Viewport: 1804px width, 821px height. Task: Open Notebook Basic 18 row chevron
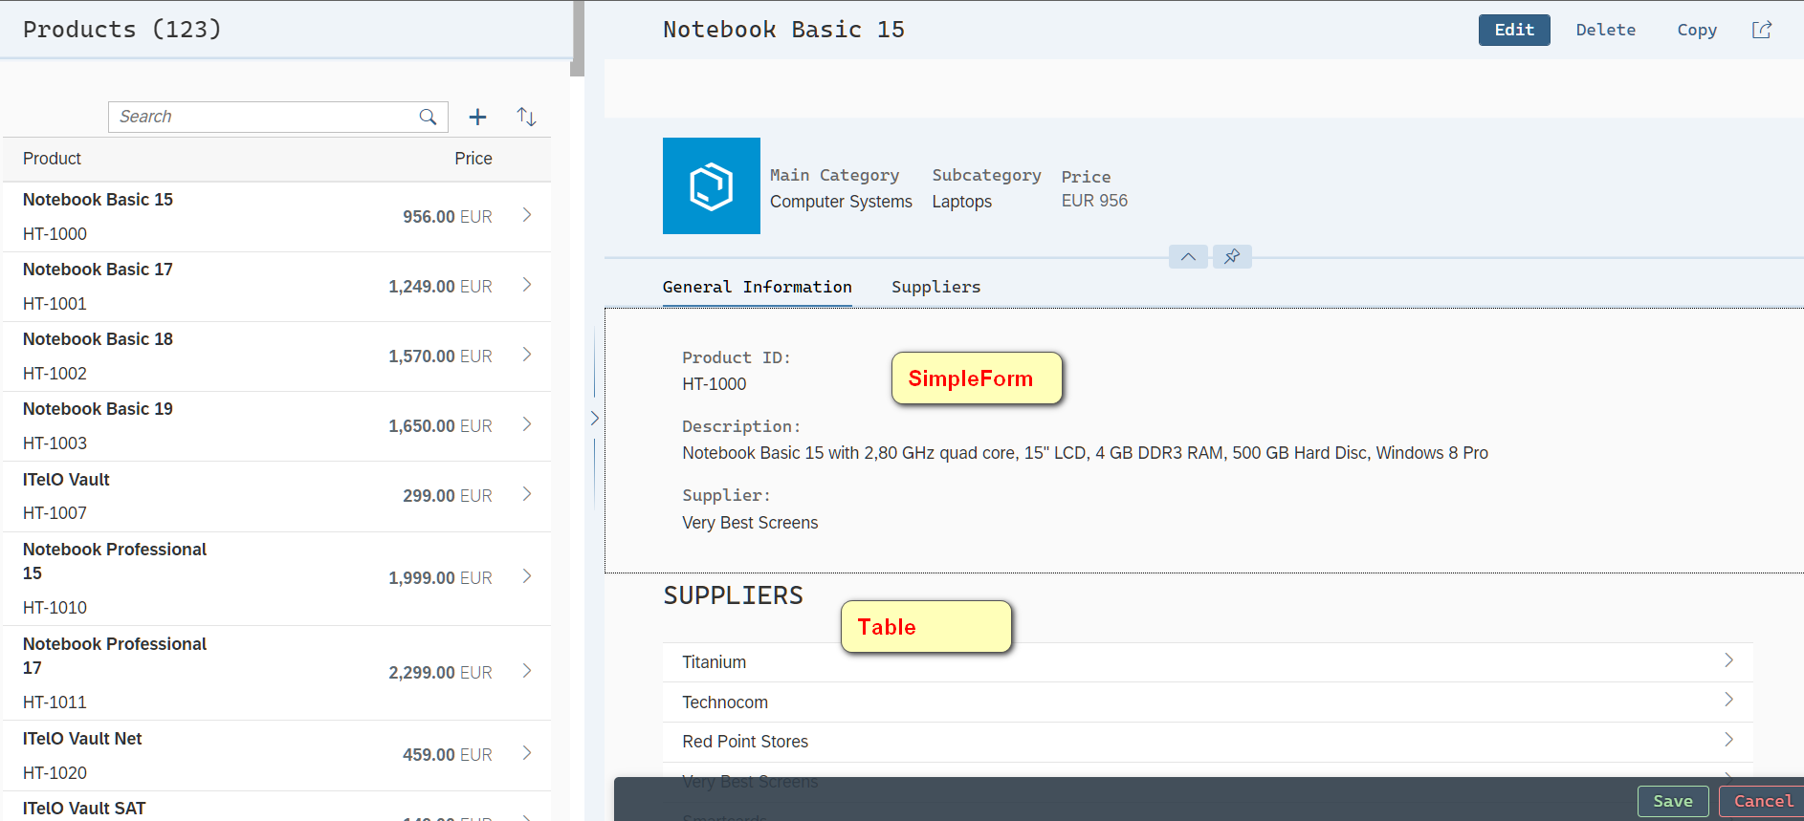click(x=527, y=355)
